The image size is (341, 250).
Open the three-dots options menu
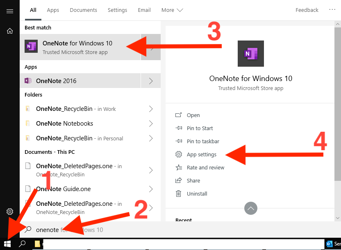point(332,10)
